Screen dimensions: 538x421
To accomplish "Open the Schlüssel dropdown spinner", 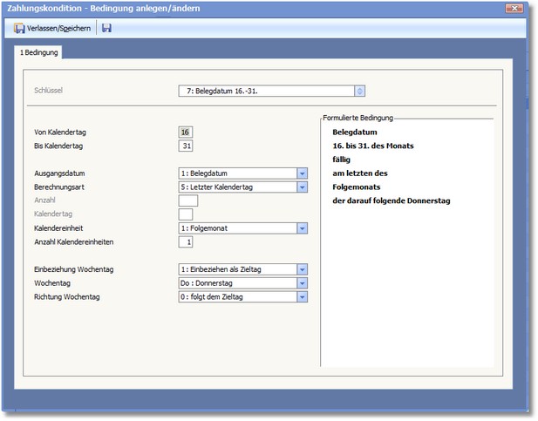I will coord(360,90).
